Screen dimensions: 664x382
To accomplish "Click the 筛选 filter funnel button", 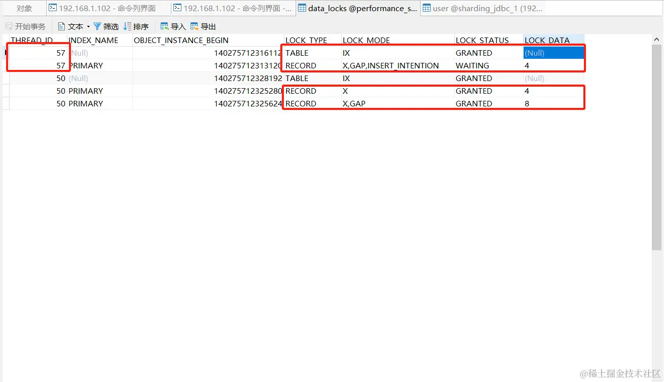I will [x=106, y=26].
